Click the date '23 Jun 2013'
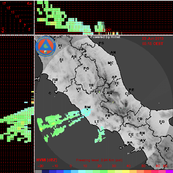This screenshot has height=173, width=173. click(153, 38)
